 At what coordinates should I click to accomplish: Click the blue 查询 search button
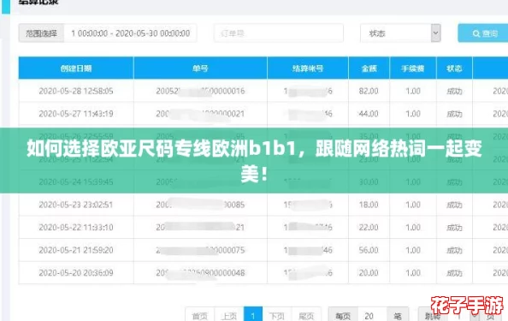[x=484, y=33]
